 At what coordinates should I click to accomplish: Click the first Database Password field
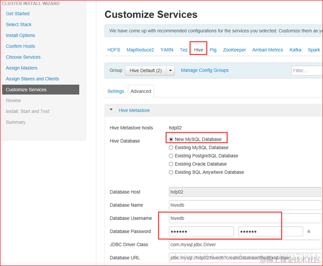[201, 231]
